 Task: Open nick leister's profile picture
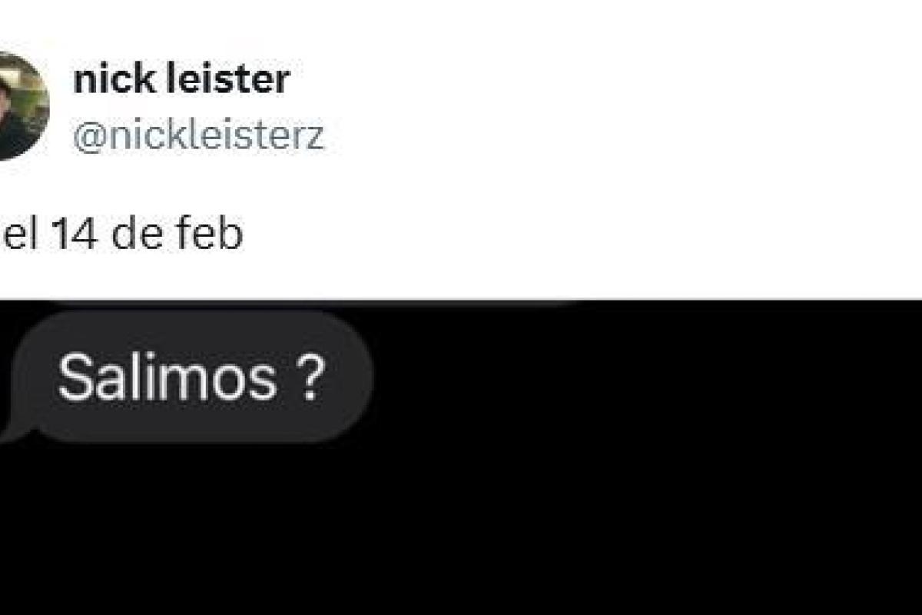22,106
